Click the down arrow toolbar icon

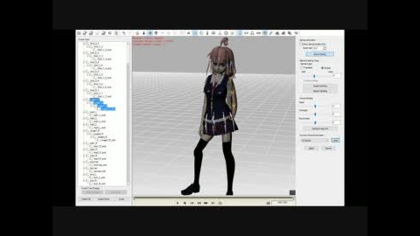coord(144,33)
